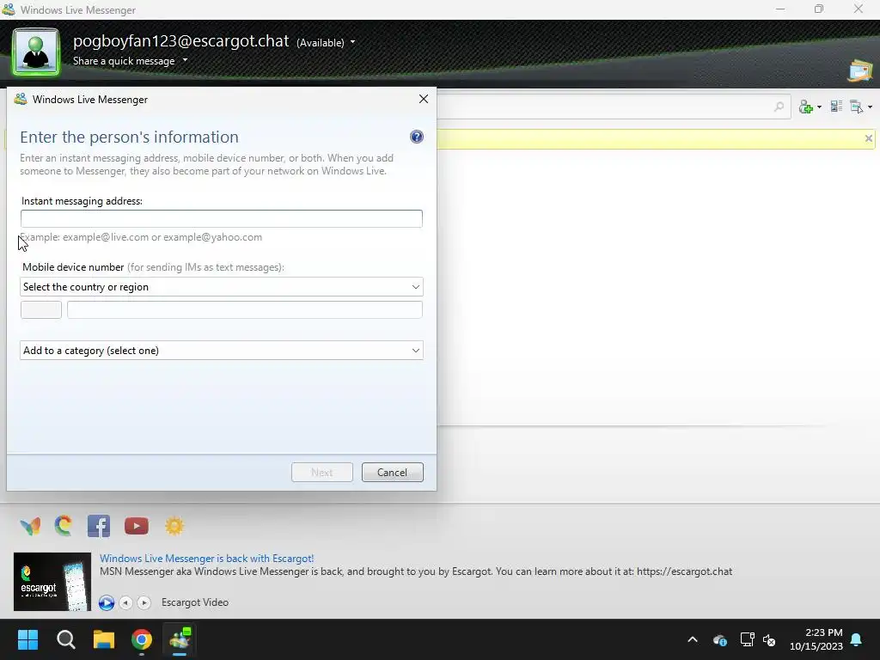Click the contact search magnifier icon
880x660 pixels.
pyautogui.click(x=779, y=106)
